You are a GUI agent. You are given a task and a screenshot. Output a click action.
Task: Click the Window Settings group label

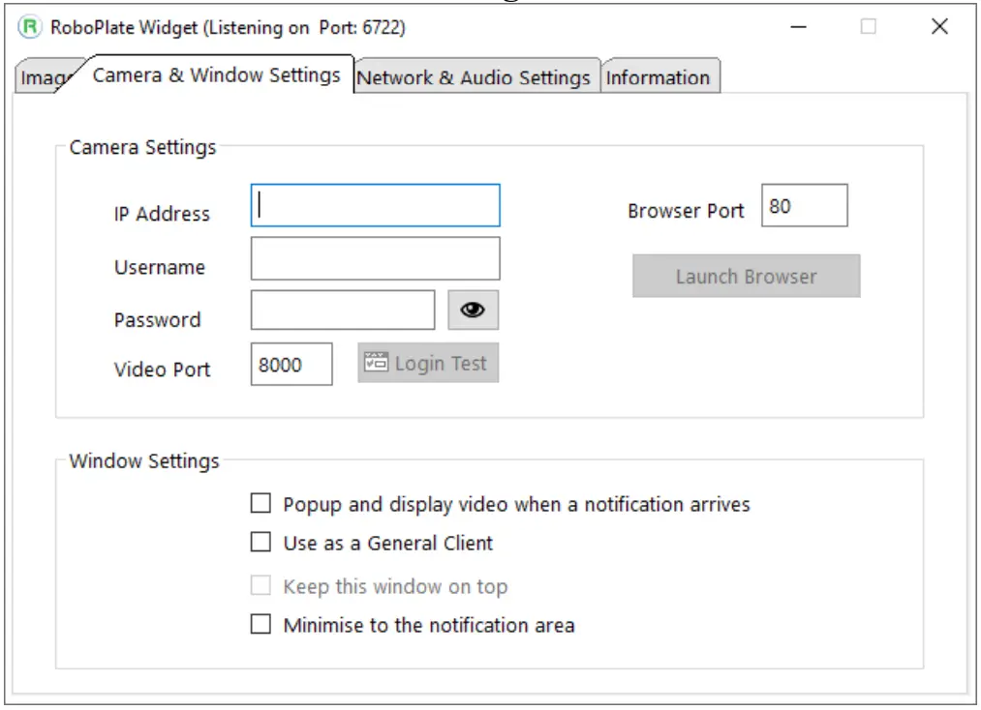[144, 461]
